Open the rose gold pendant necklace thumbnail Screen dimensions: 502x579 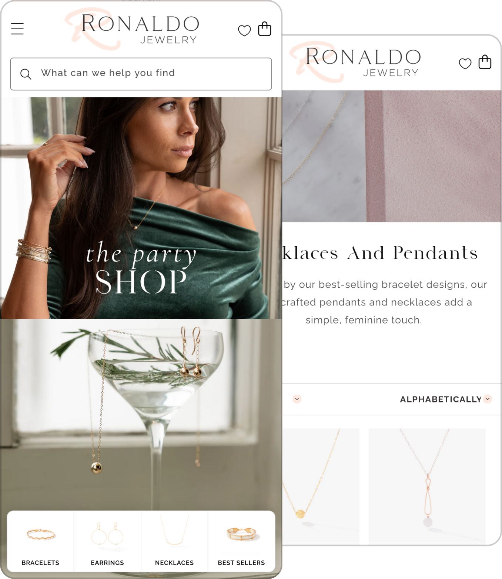(427, 486)
